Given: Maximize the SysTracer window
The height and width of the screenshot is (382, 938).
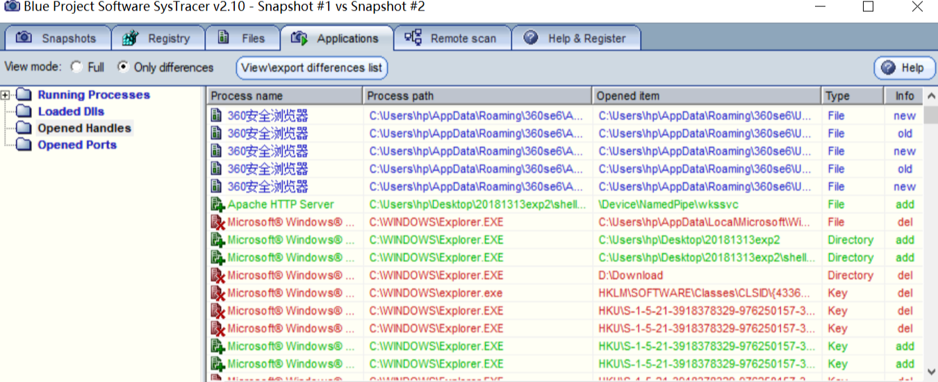Looking at the screenshot, I should click(x=868, y=7).
